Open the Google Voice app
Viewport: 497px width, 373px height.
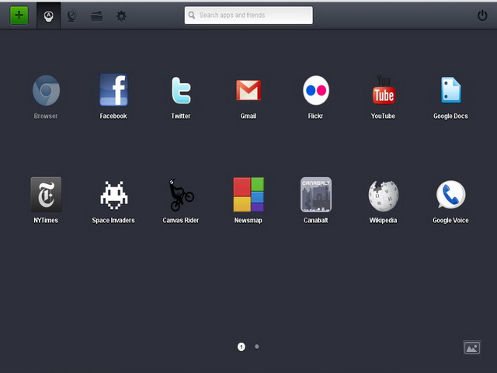click(x=450, y=194)
